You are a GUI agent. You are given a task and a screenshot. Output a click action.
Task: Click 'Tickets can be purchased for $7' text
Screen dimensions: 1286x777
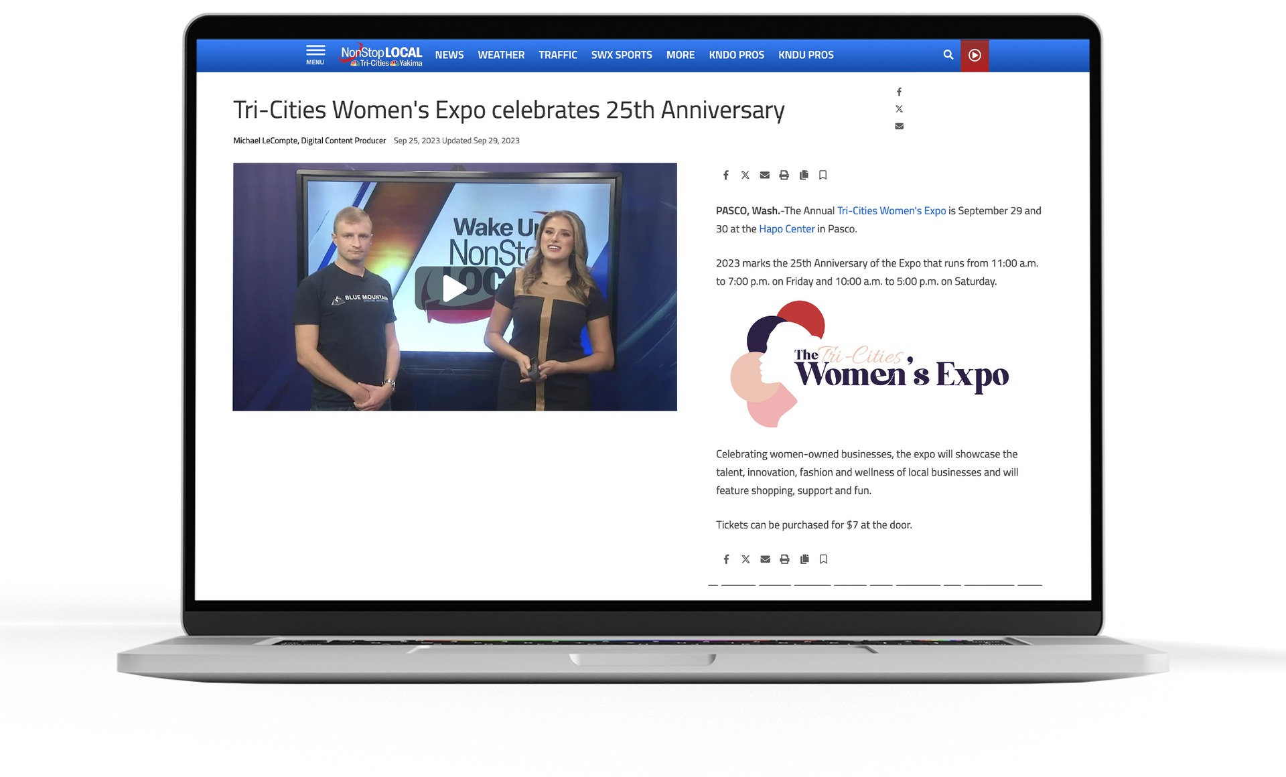pyautogui.click(x=787, y=524)
